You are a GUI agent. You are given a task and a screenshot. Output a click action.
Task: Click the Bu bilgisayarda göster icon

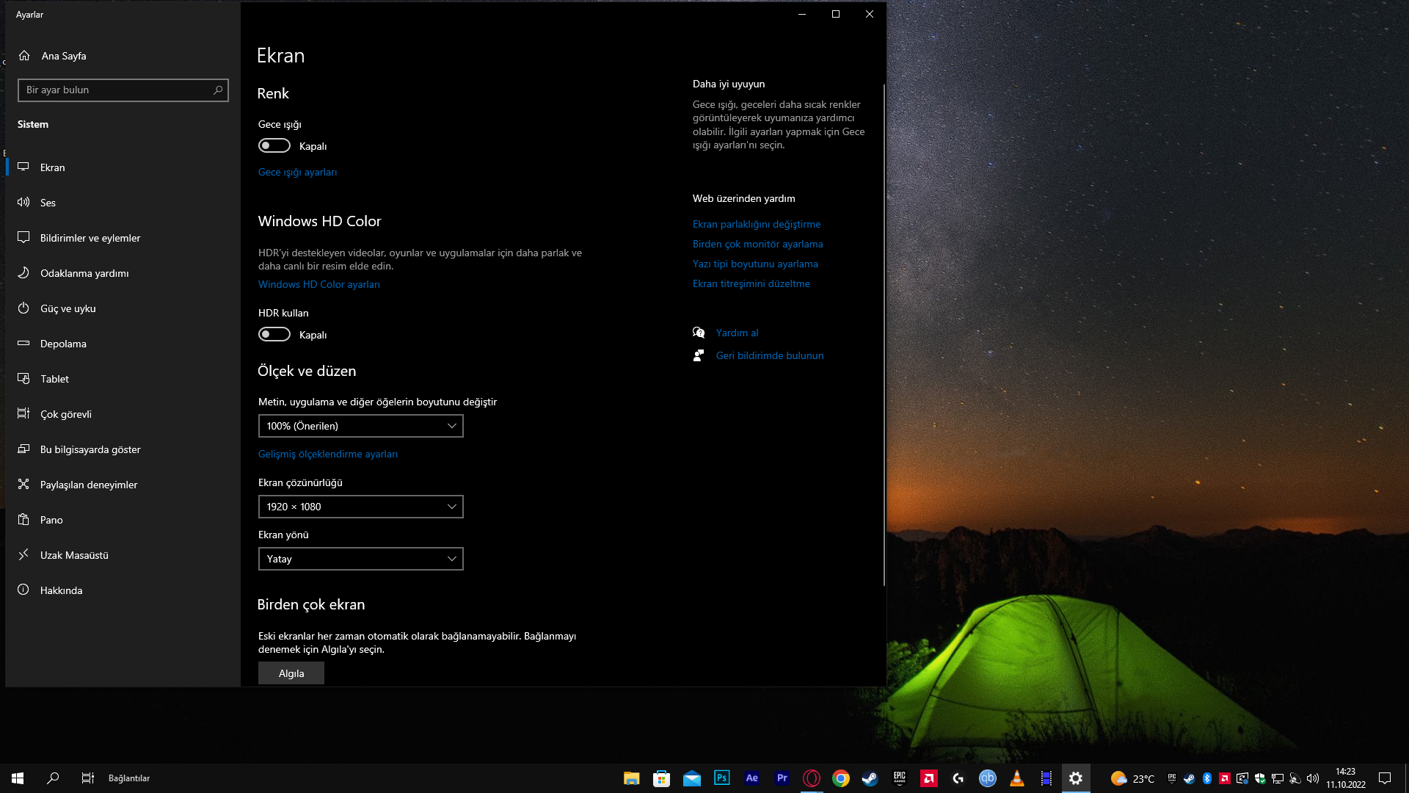(x=23, y=449)
